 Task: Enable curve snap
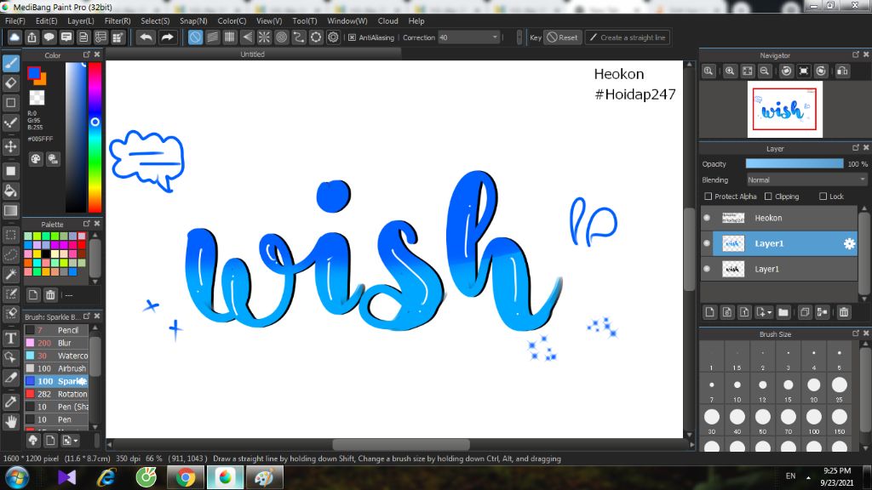299,37
